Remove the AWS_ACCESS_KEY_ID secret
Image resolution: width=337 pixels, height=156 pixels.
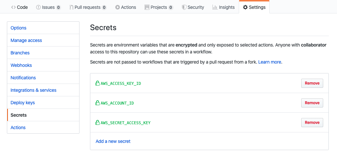[312, 83]
